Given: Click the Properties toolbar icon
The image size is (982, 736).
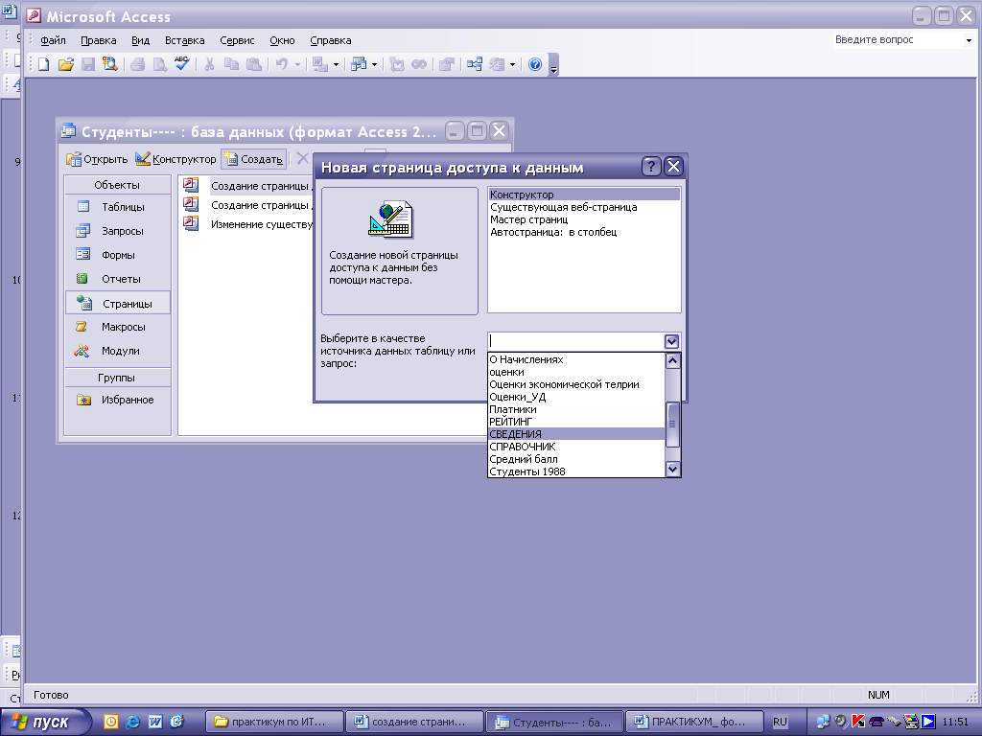Looking at the screenshot, I should (x=447, y=64).
